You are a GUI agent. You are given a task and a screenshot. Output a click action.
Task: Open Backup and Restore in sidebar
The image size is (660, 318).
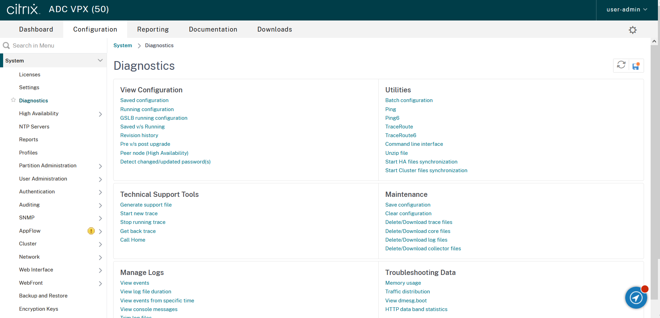[x=43, y=296]
